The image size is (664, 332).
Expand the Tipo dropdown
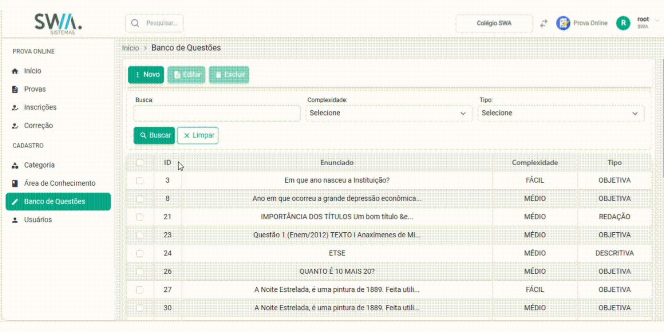(x=560, y=113)
